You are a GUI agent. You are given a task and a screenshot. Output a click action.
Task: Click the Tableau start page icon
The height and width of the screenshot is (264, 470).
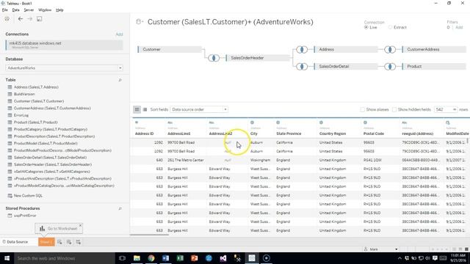7,19
